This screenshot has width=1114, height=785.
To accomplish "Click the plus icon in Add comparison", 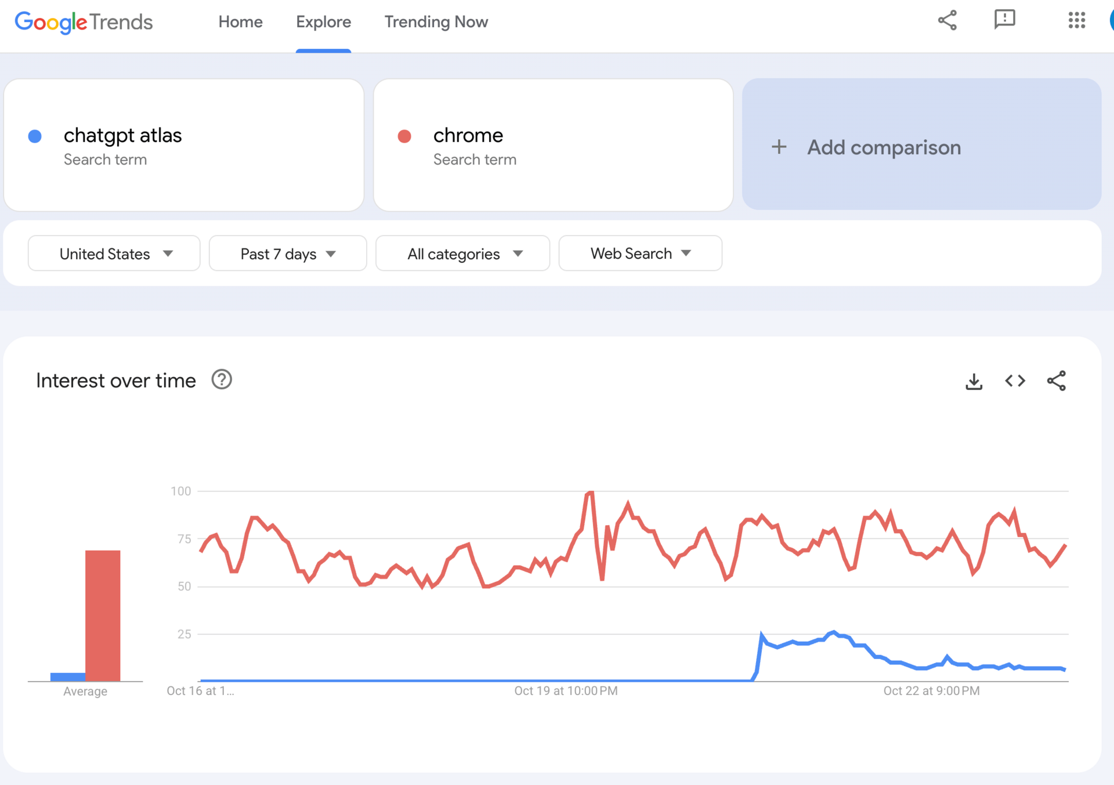I will click(x=779, y=147).
